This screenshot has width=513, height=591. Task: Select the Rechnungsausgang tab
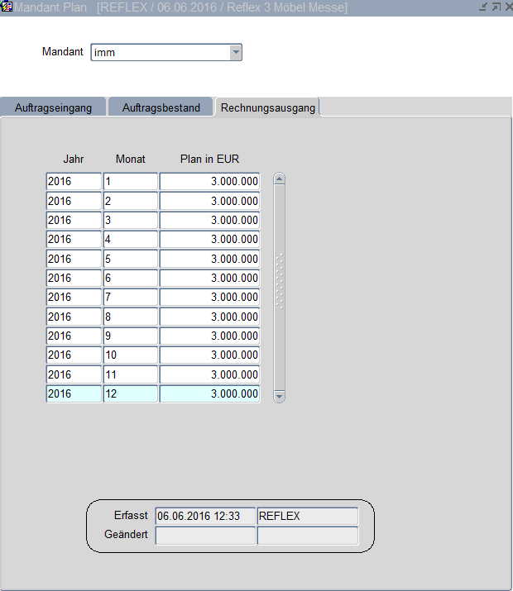coord(267,107)
